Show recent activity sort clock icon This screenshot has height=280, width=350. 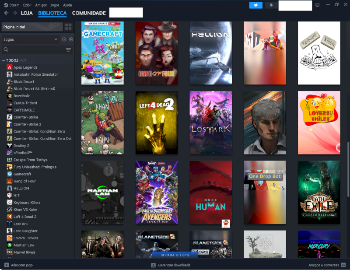(x=64, y=39)
